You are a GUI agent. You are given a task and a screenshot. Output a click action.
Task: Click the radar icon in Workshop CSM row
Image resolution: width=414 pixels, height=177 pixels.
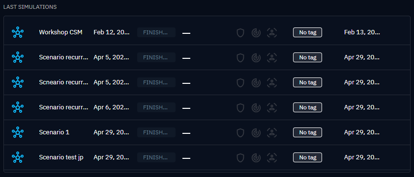pos(256,33)
